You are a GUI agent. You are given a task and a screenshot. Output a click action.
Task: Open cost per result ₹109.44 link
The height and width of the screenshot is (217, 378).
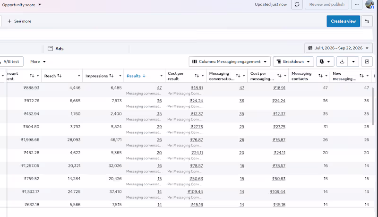click(195, 191)
